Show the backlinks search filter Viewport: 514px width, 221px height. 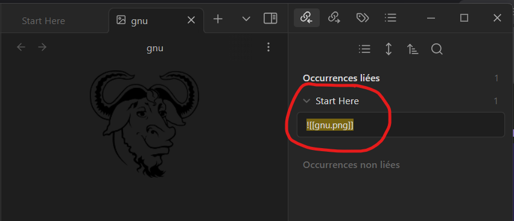(437, 49)
